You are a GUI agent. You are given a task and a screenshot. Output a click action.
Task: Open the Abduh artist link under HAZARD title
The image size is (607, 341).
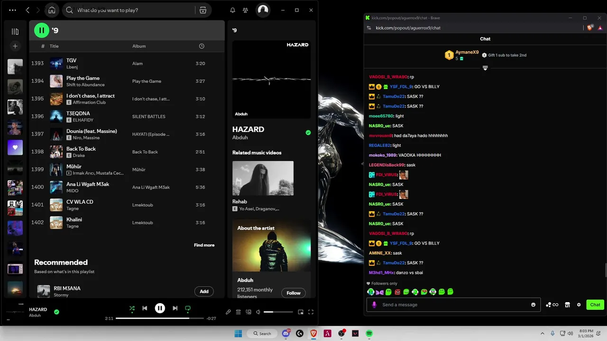[x=240, y=137]
